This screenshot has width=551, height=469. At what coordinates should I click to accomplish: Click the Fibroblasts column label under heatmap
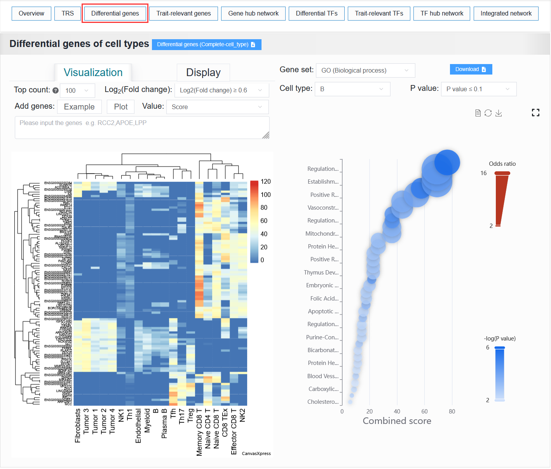pyautogui.click(x=78, y=426)
